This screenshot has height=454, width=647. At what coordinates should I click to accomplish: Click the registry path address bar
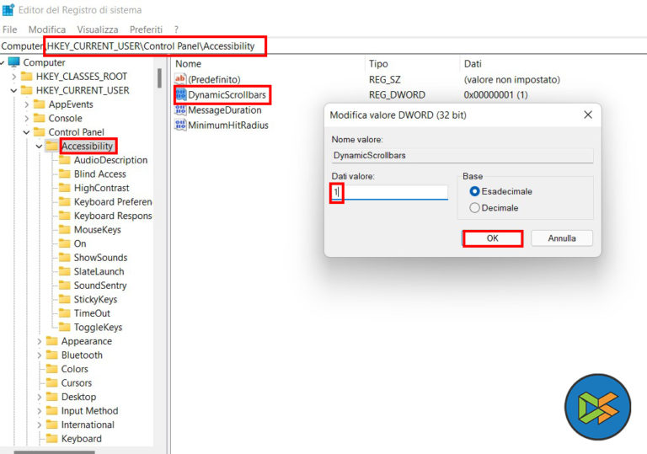coord(323,45)
